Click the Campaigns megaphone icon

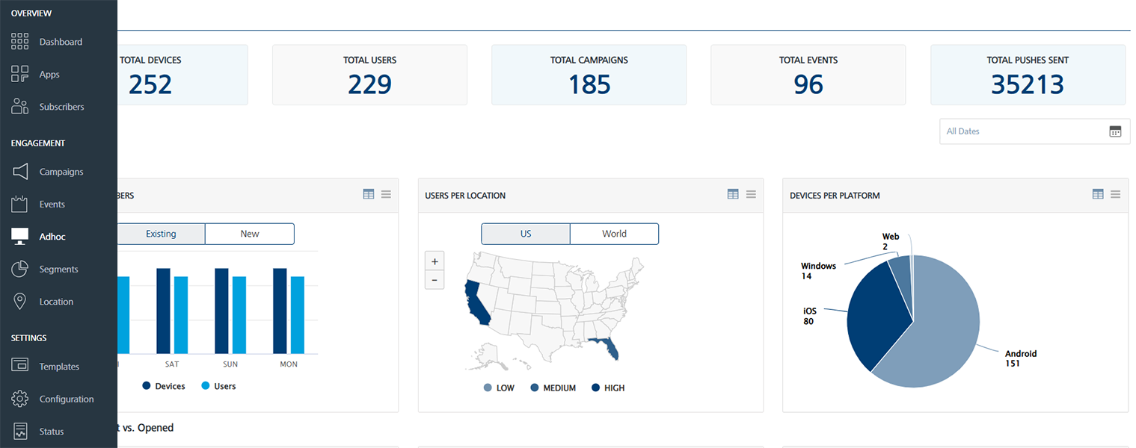click(20, 172)
